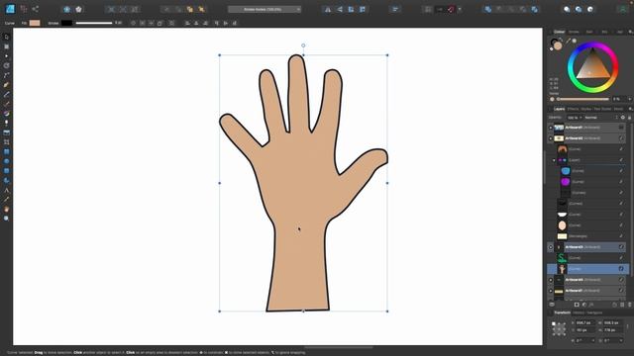This screenshot has height=356, width=634.
Task: Select the Ellipse shape tool
Action: coord(6,161)
